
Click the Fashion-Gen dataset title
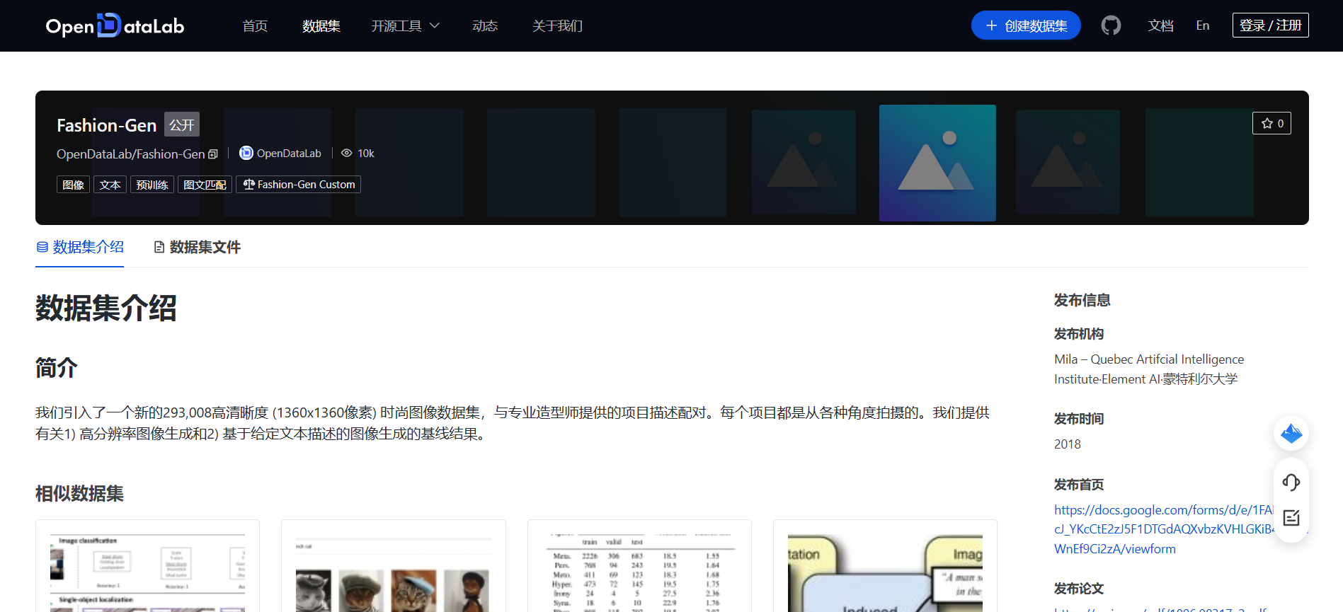point(106,125)
